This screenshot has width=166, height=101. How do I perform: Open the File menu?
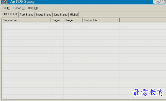6,8
